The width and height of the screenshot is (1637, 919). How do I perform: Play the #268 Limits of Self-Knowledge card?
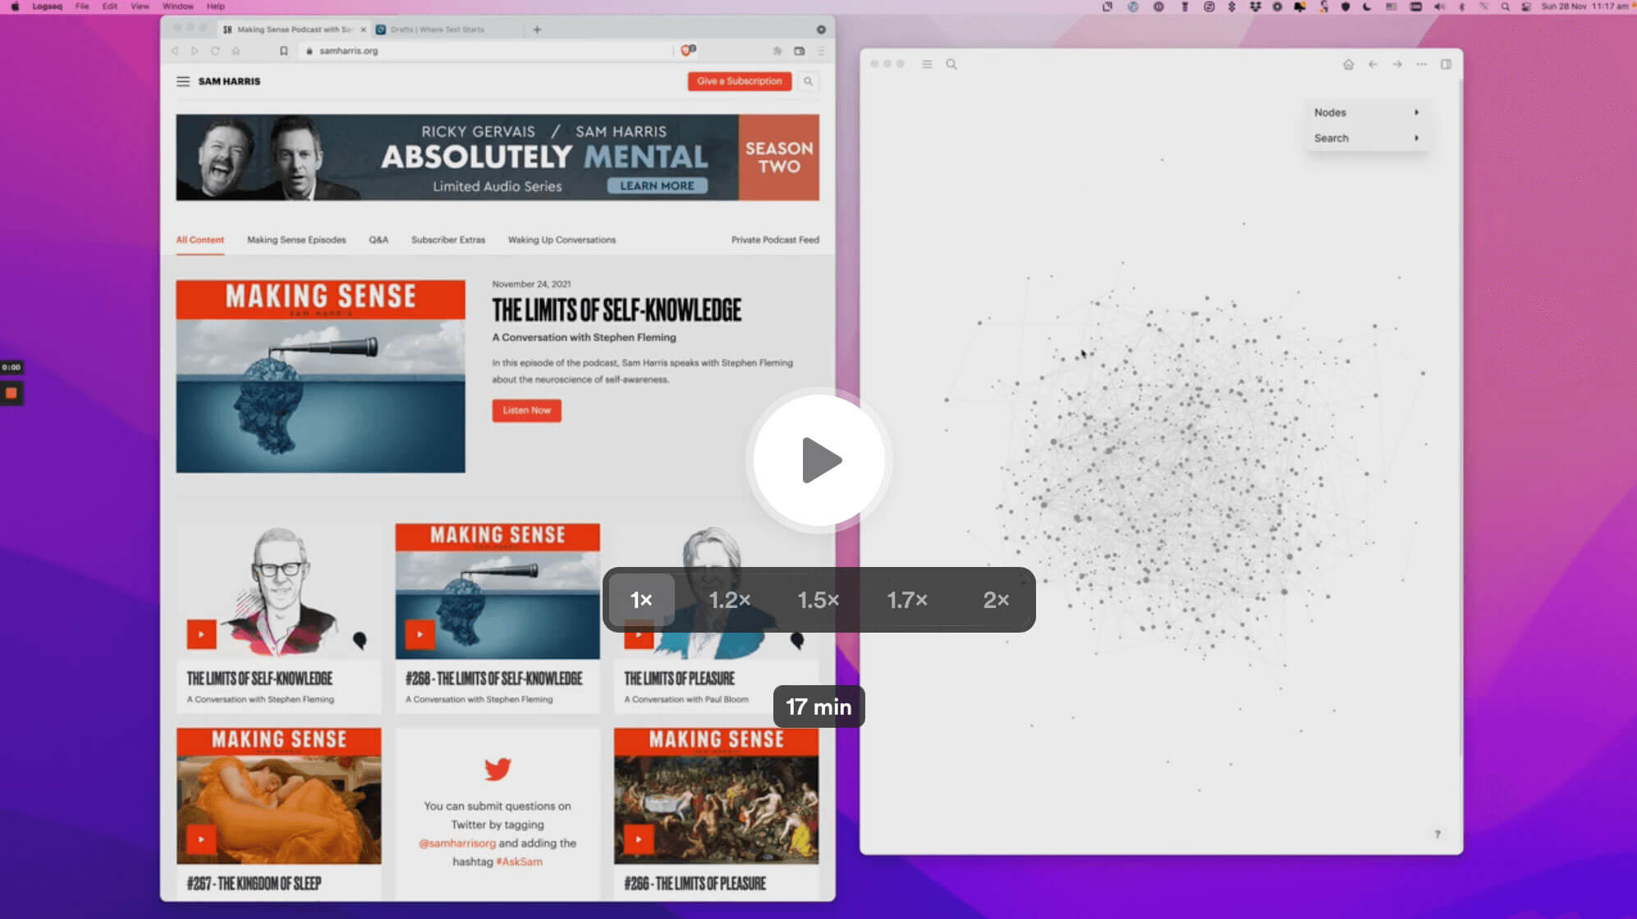click(x=420, y=634)
